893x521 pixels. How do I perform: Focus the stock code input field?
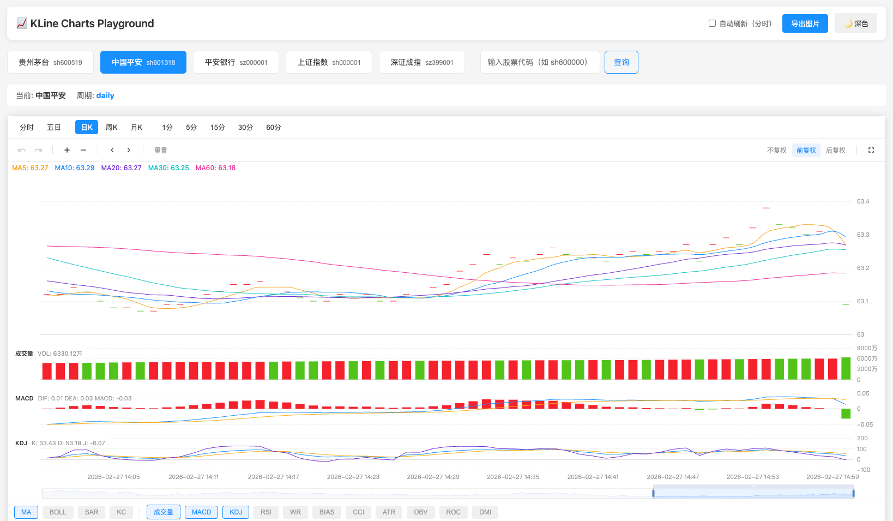coord(540,62)
